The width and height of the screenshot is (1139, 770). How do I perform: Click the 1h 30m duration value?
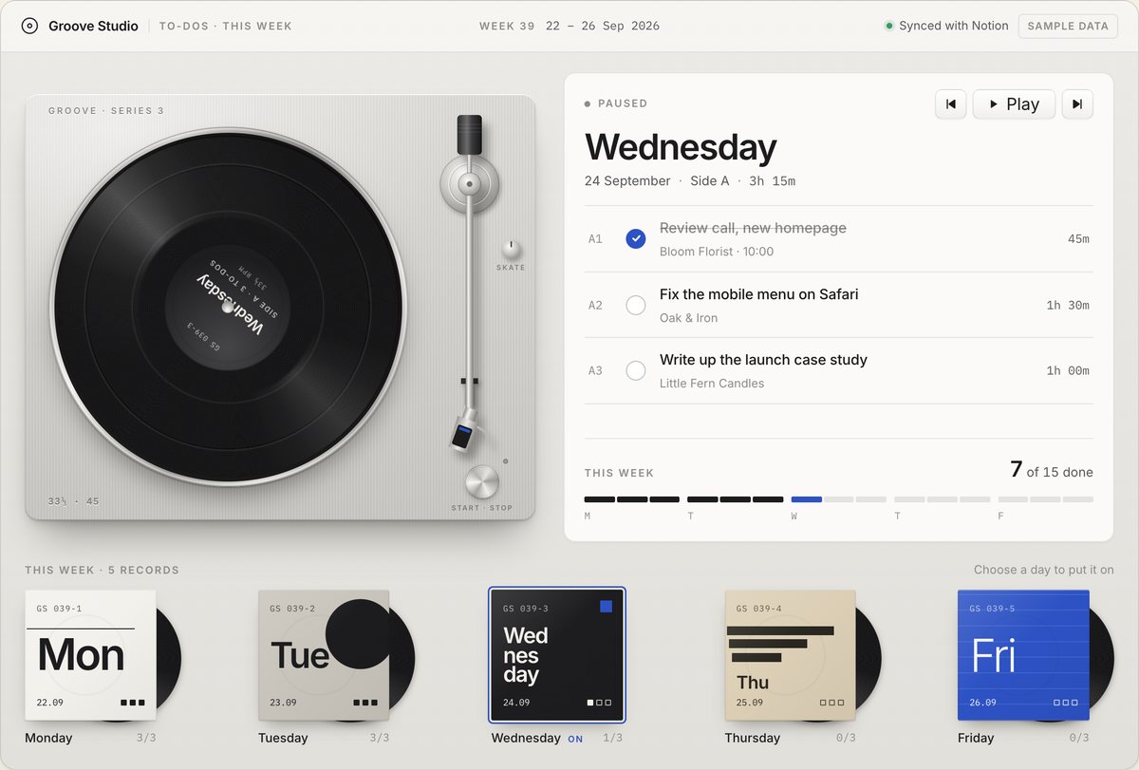pos(1068,305)
